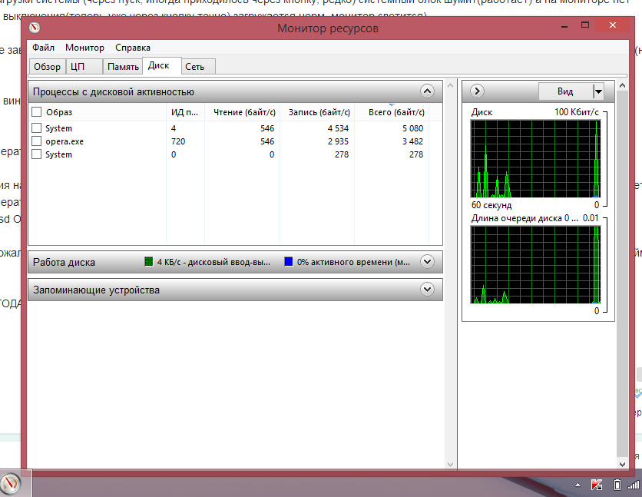Expand the Работа диска section
The width and height of the screenshot is (642, 497).
(427, 262)
